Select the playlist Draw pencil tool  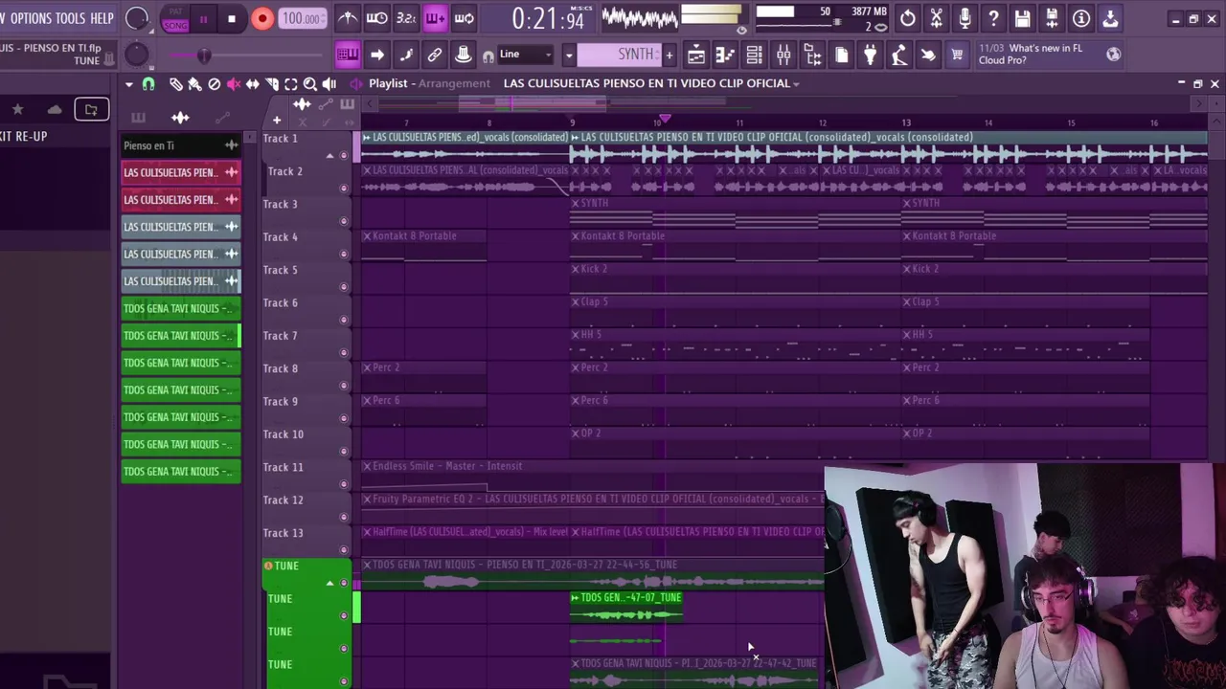176,84
